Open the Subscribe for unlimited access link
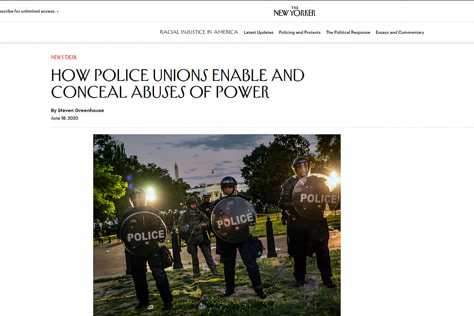 [x=29, y=11]
